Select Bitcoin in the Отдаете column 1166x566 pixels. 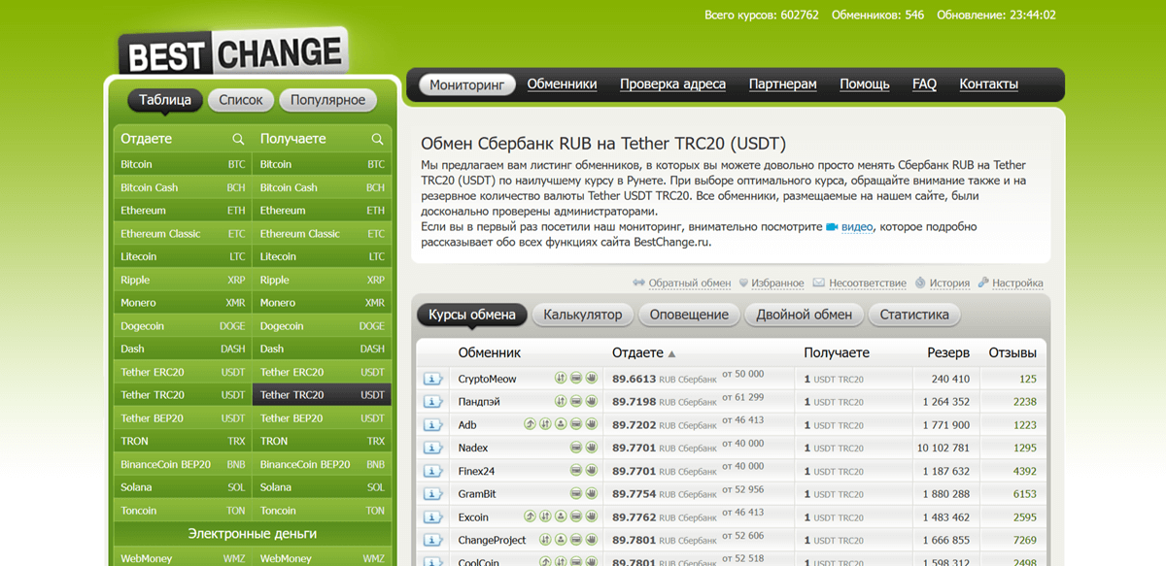pos(183,164)
